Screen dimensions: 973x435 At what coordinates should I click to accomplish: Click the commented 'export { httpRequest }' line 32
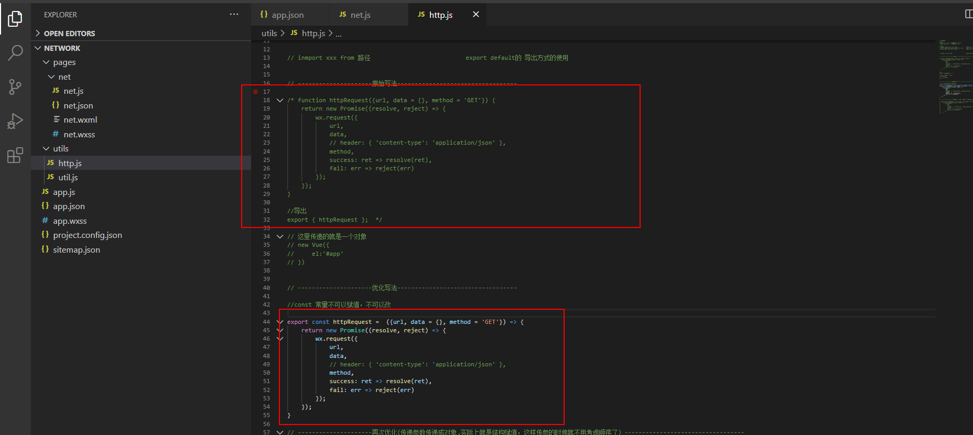(334, 220)
